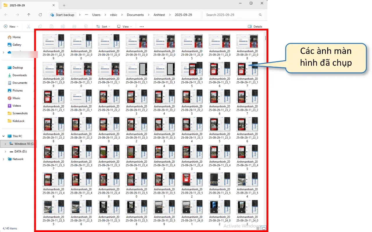Open the See more ellipsis menu

[x=142, y=26]
